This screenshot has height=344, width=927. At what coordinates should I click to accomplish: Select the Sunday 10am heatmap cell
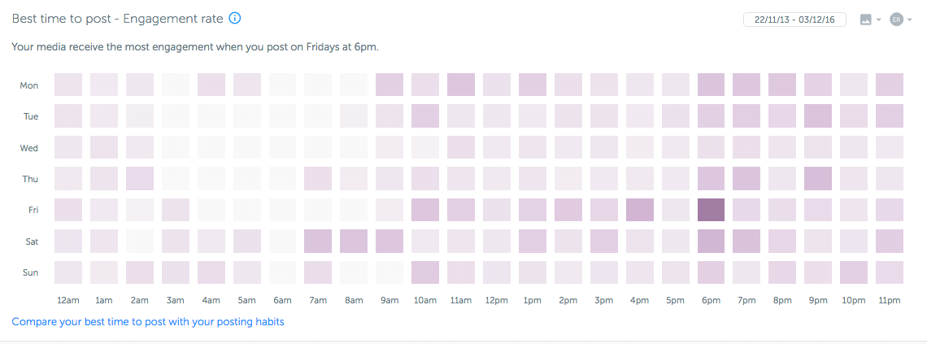pyautogui.click(x=425, y=272)
